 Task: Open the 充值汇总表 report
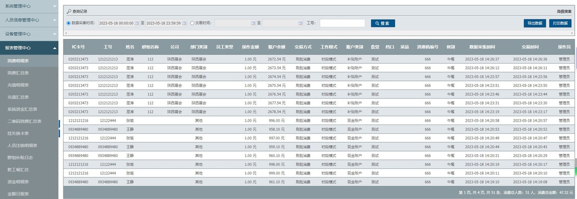tap(29, 97)
